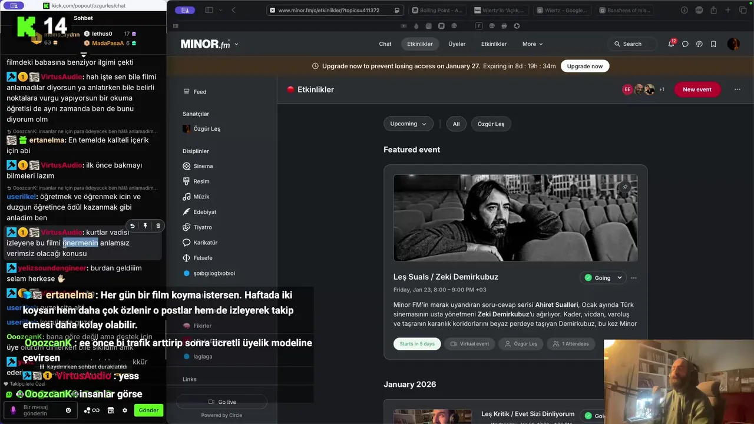Switch to Wiertz'in Açık browser tab
Screen dimensions: 754x424
click(500, 10)
